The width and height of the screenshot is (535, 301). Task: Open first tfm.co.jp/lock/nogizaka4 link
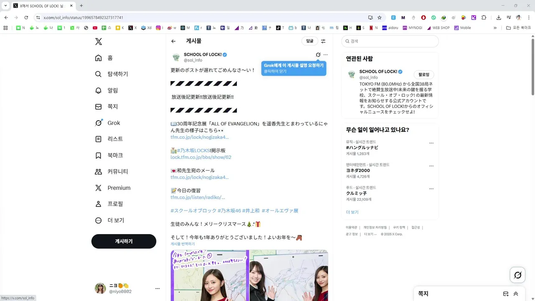coord(200,137)
